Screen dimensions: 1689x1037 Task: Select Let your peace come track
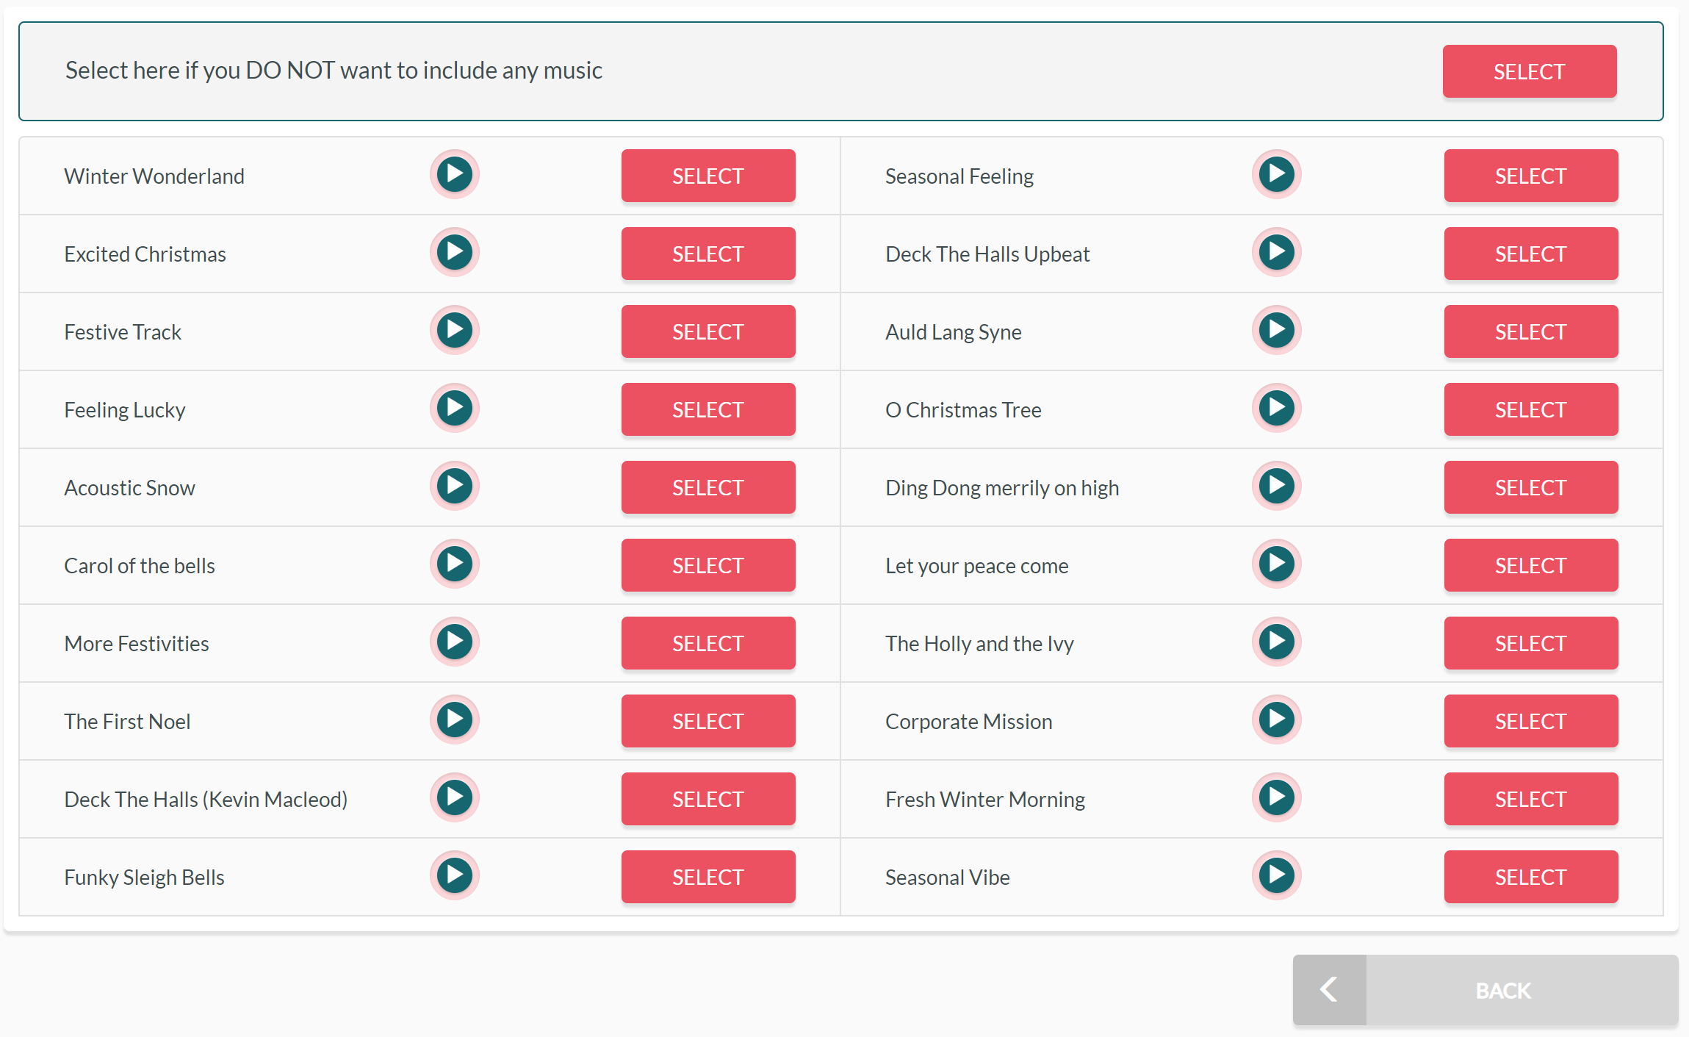[1531, 565]
